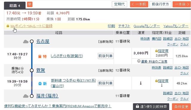Go to later train with 一本後
The image size is (191, 110).
coord(182,4)
